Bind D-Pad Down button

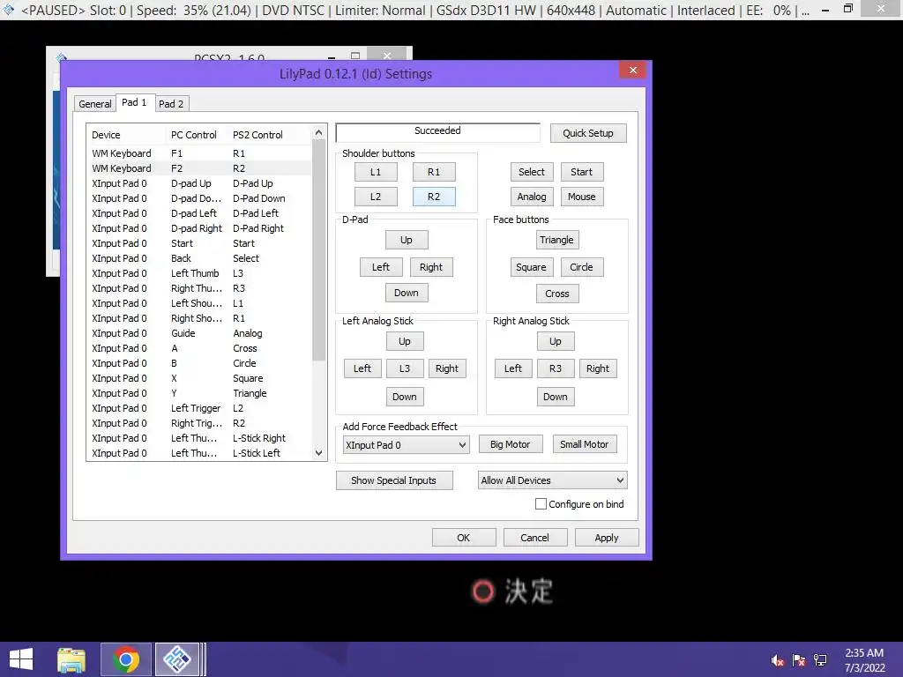407,293
